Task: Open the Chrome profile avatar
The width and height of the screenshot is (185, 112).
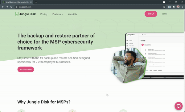Action: (178, 7)
